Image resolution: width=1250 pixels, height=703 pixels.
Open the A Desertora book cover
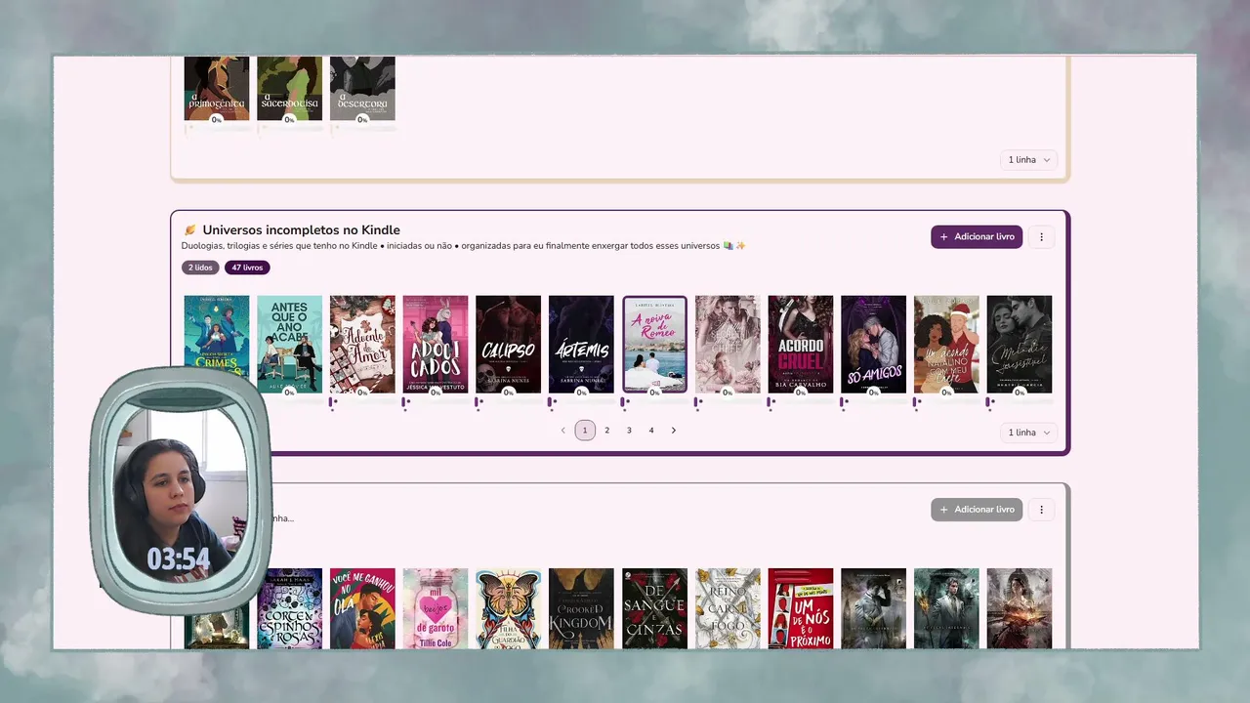click(x=362, y=88)
